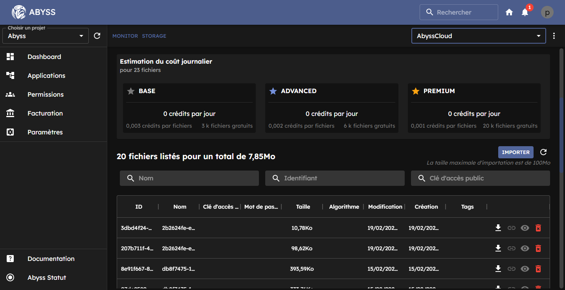The image size is (565, 290).
Task: Click the IMPORTER button
Action: point(516,152)
